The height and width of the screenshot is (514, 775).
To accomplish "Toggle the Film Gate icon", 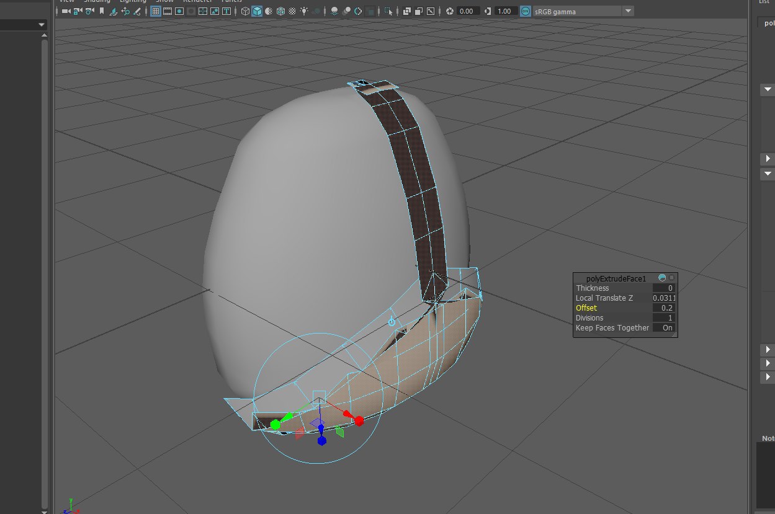I will click(x=167, y=11).
